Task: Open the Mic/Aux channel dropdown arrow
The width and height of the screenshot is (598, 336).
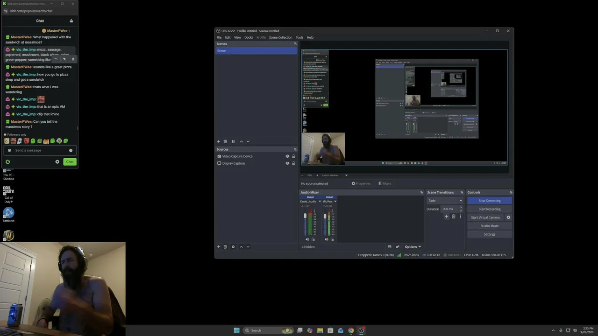Action: point(335,202)
